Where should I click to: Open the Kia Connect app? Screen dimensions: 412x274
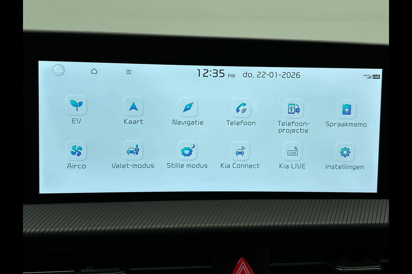point(240,151)
